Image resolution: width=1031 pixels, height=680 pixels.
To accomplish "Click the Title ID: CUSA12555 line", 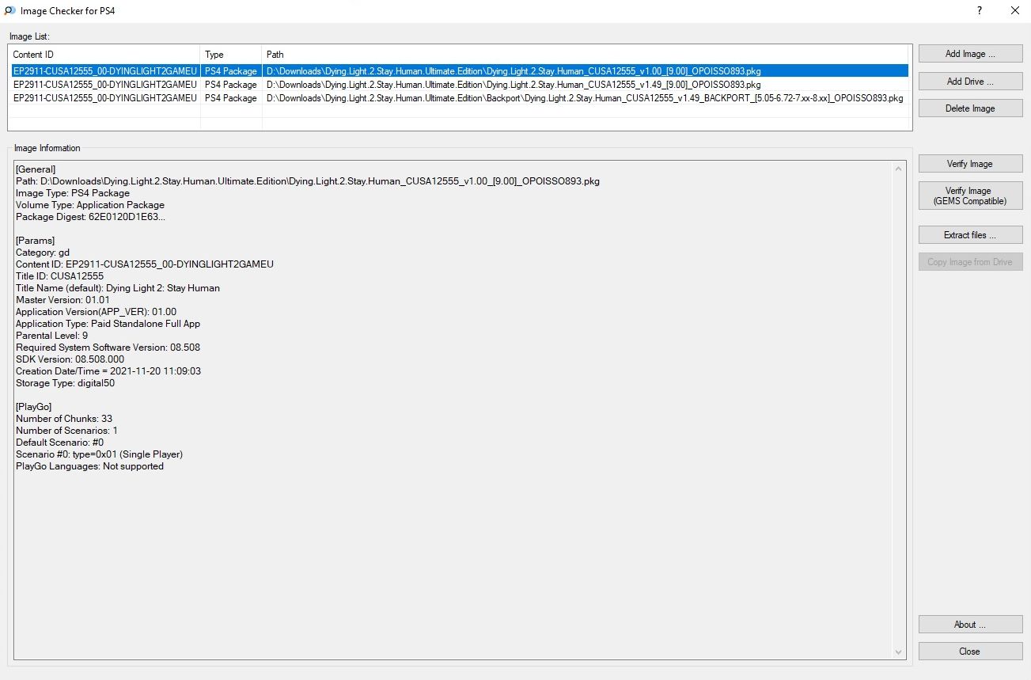I will pos(60,276).
